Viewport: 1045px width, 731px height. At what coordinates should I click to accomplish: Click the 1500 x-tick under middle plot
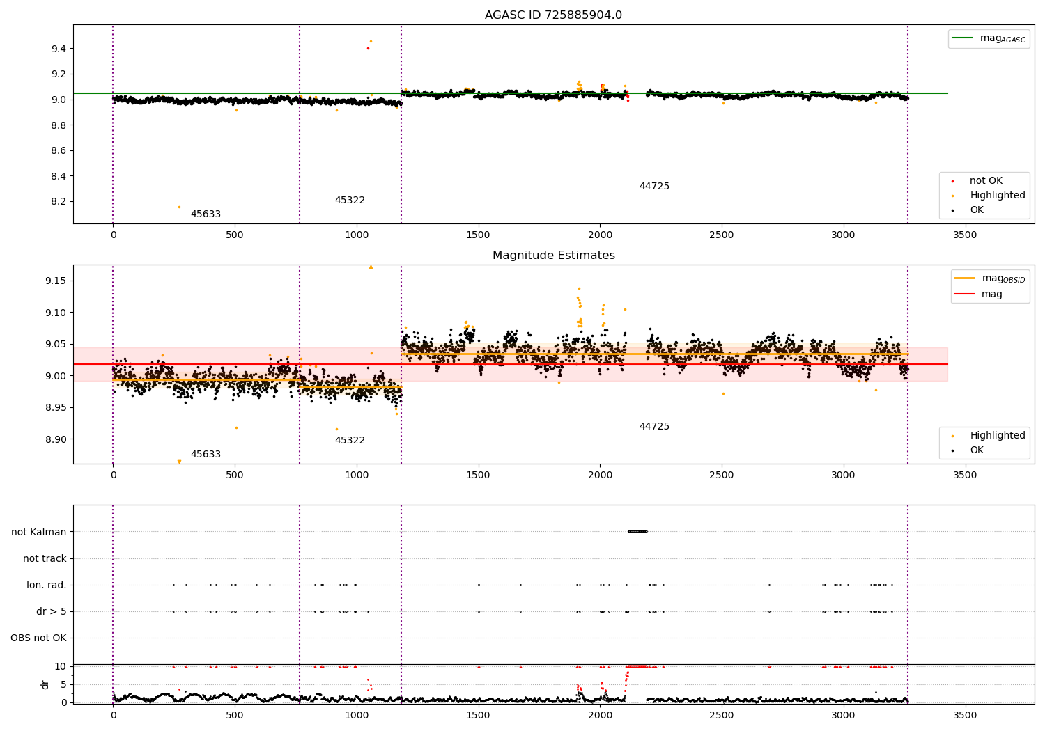pyautogui.click(x=478, y=475)
